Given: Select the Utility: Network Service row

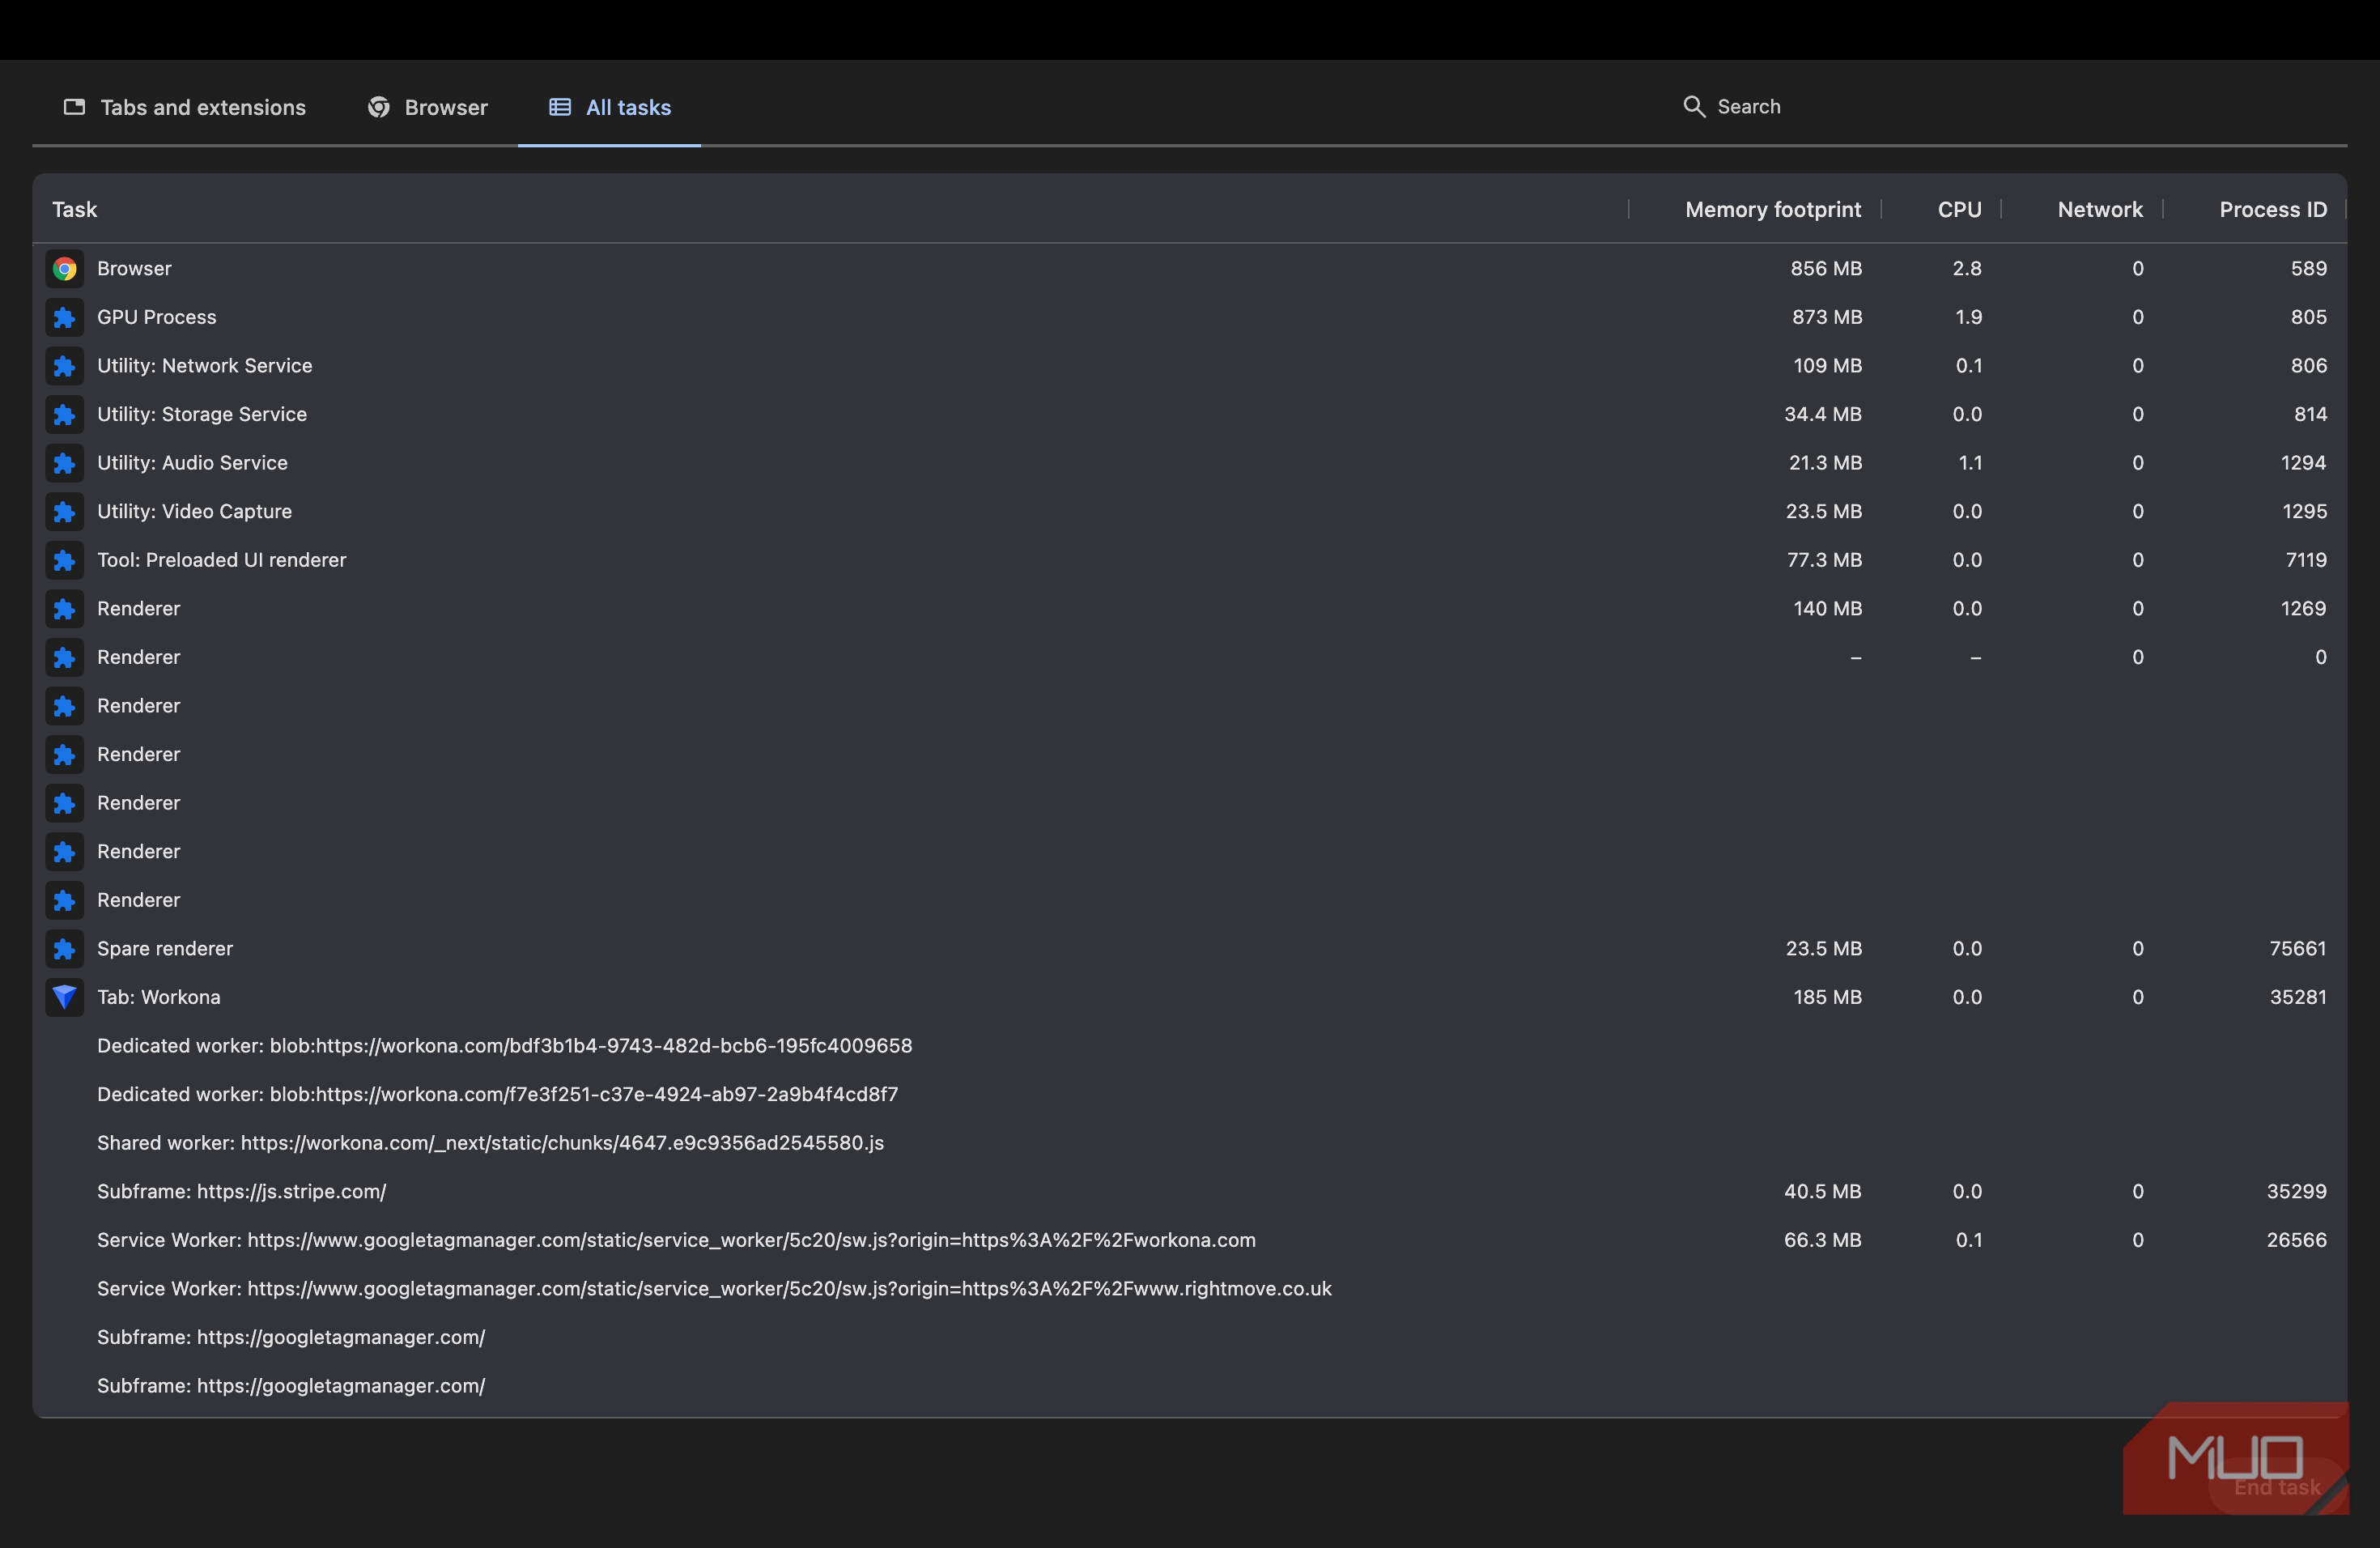Looking at the screenshot, I should point(1189,366).
